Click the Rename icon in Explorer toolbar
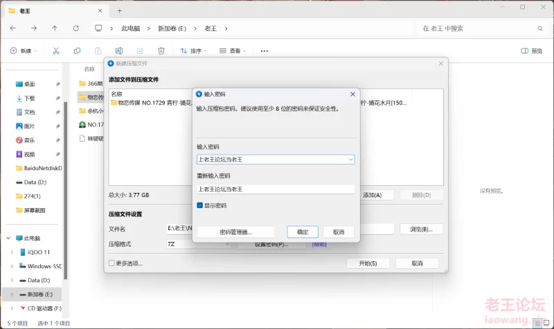Screen dimensions: 554x329 [x=119, y=50]
